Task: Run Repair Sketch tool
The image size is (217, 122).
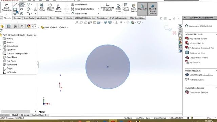Action: [118, 8]
